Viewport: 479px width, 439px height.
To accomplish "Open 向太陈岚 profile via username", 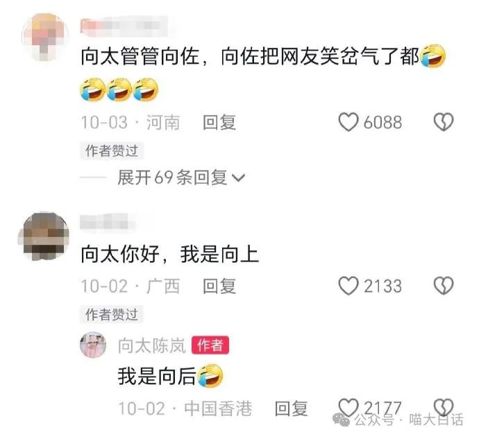I will (152, 345).
